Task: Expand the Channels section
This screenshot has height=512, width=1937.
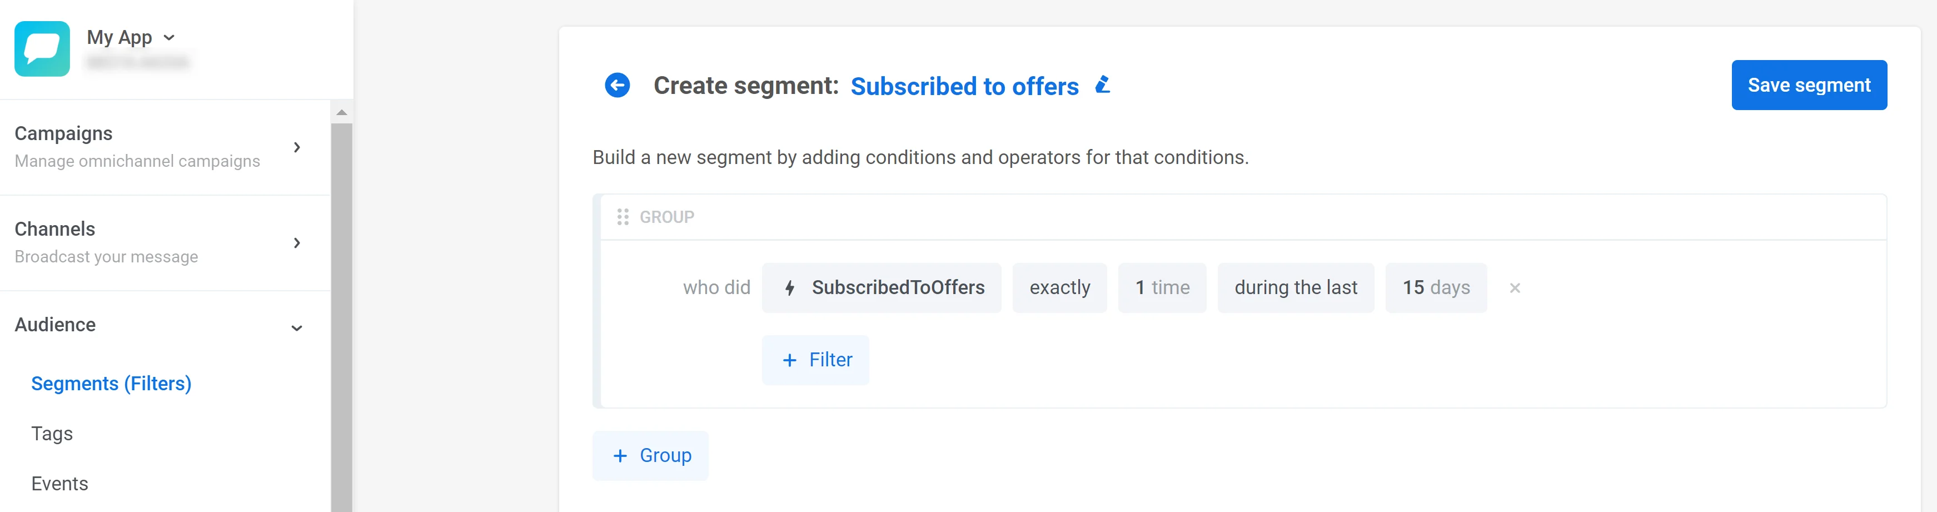Action: click(x=296, y=243)
